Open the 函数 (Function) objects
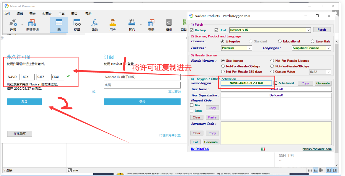This screenshot has height=176, width=345. click(x=95, y=25)
